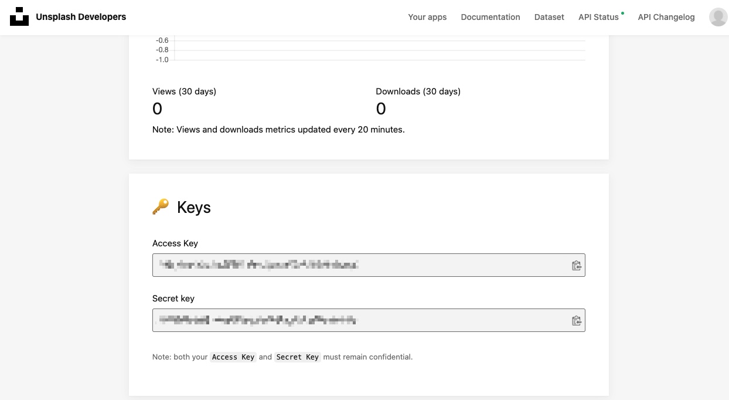The image size is (729, 400).
Task: Click the metrics update note text
Action: (278, 130)
